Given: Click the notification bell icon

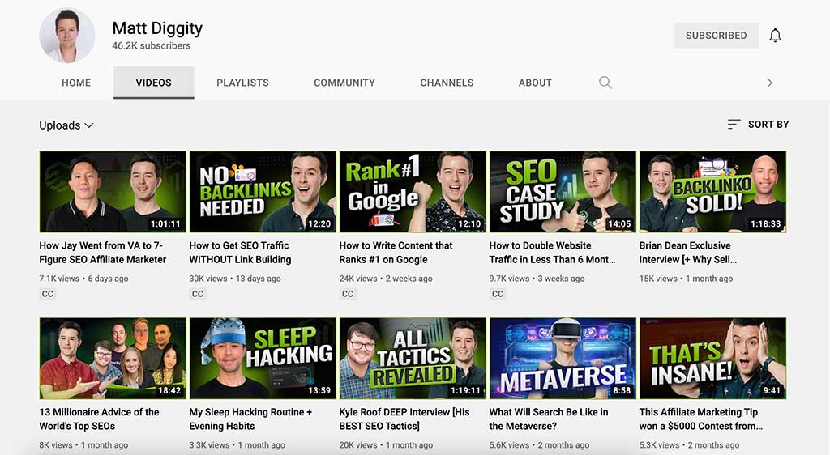Looking at the screenshot, I should (x=775, y=36).
